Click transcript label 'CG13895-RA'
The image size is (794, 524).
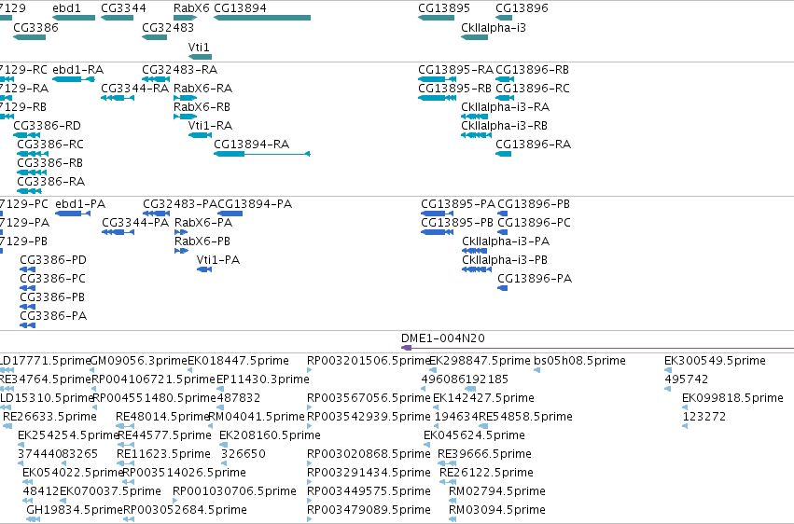click(455, 70)
